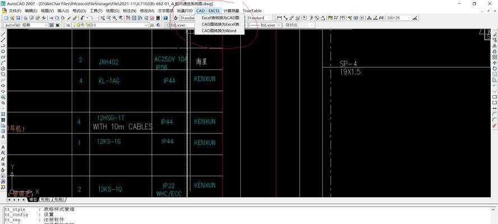
Task: Click the KL-1AG table cell text
Action: (x=109, y=81)
